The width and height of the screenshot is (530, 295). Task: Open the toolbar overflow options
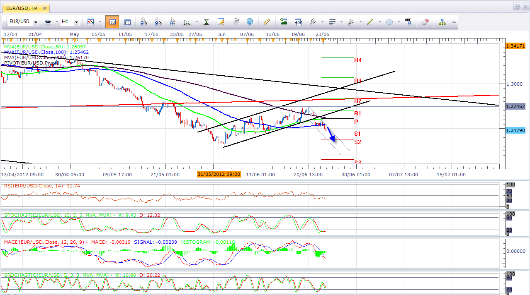[x=454, y=22]
